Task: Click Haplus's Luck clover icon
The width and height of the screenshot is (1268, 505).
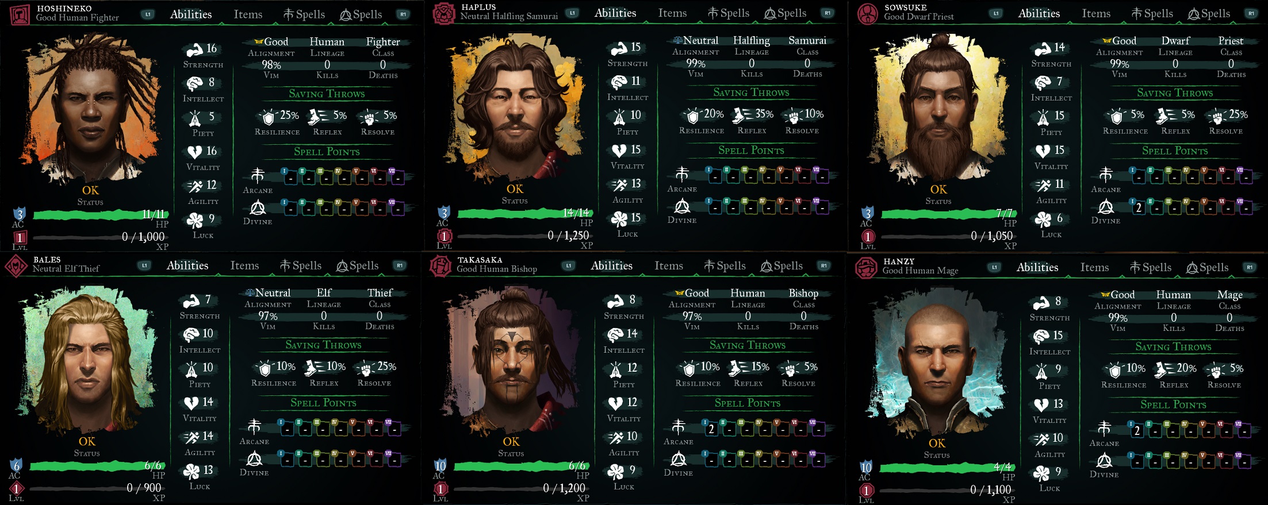Action: tap(619, 218)
